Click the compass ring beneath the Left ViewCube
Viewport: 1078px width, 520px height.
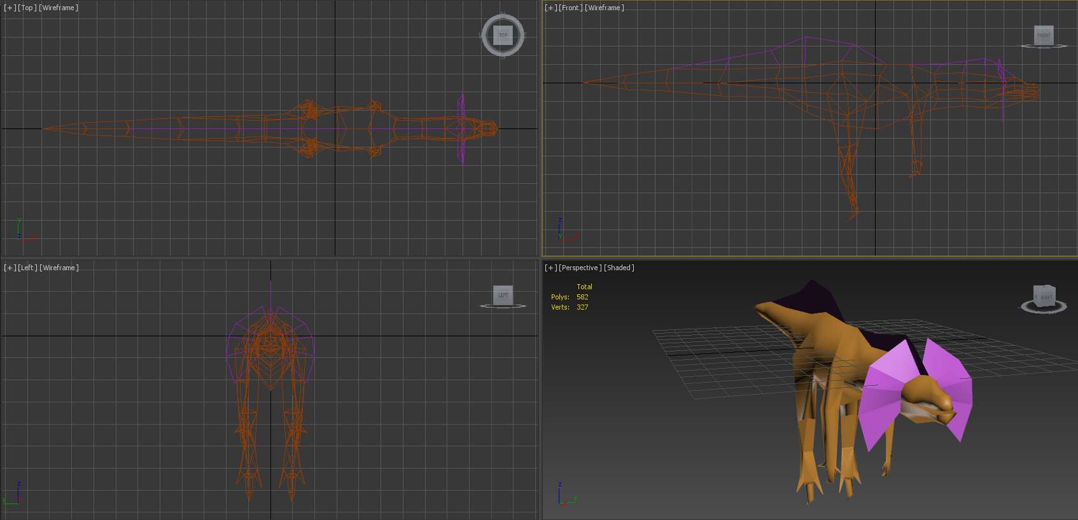(x=503, y=306)
